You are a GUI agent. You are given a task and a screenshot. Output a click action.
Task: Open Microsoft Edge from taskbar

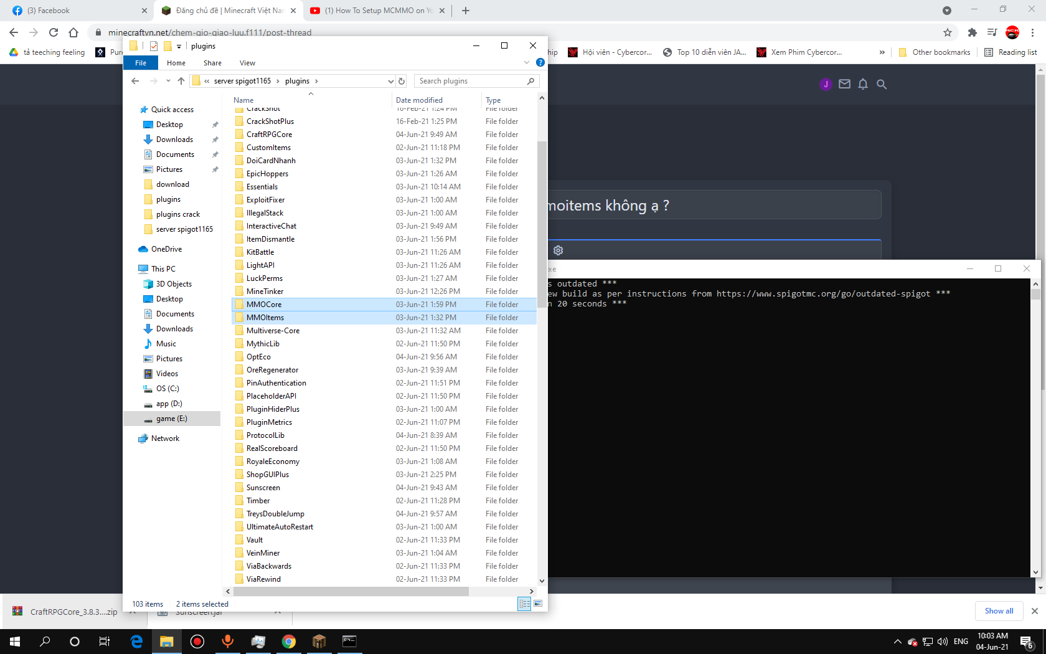pos(136,642)
